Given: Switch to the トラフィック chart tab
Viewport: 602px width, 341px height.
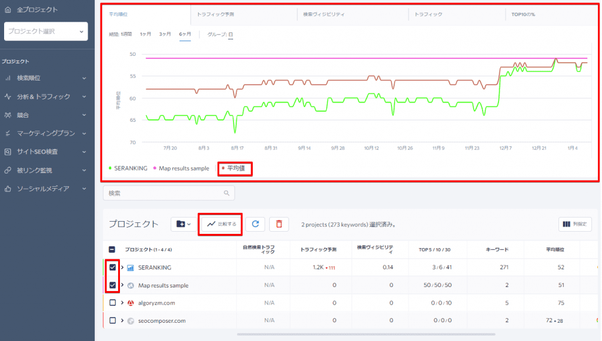Looking at the screenshot, I should pyautogui.click(x=457, y=15).
